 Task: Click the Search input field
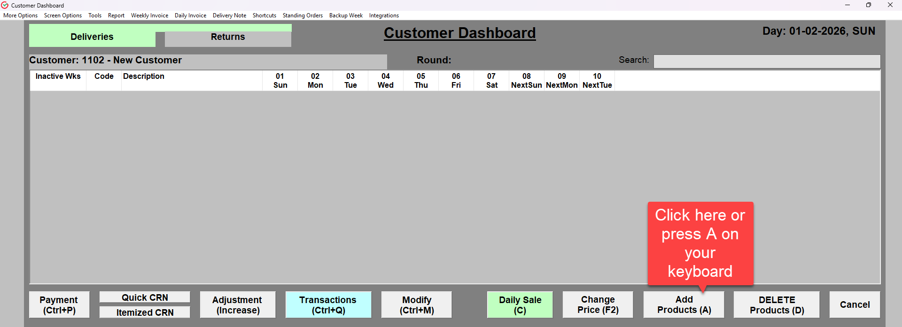(767, 61)
